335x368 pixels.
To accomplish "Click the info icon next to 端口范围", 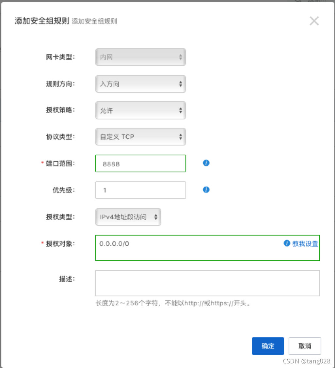I will click(x=206, y=163).
